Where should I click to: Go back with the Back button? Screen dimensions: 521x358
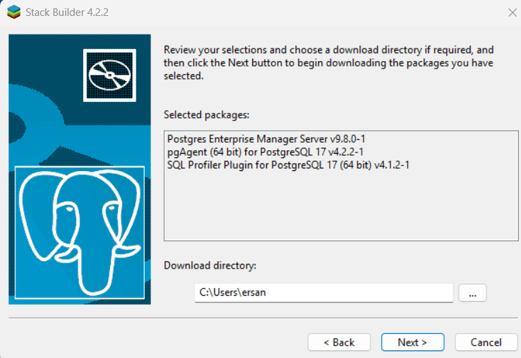pos(339,342)
